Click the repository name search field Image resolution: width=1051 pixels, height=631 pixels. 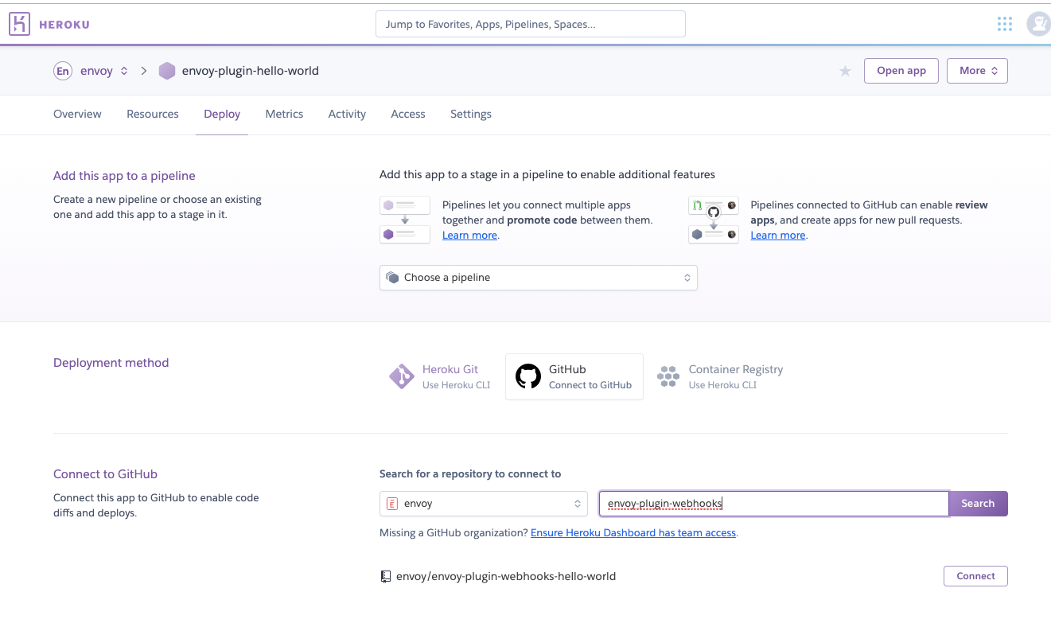(773, 504)
